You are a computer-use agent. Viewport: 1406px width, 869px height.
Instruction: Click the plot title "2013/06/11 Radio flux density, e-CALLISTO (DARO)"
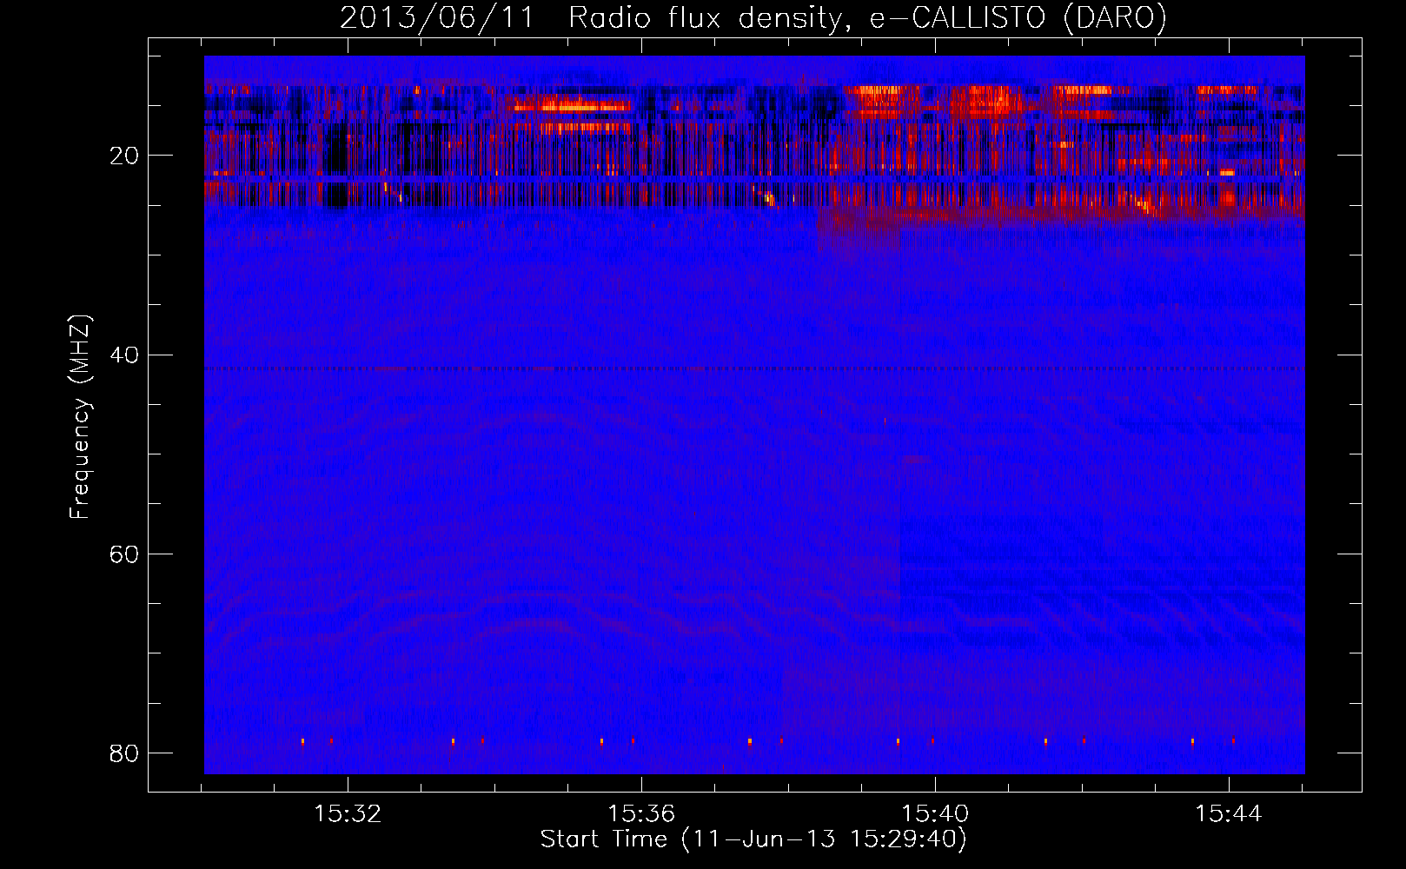pos(753,17)
